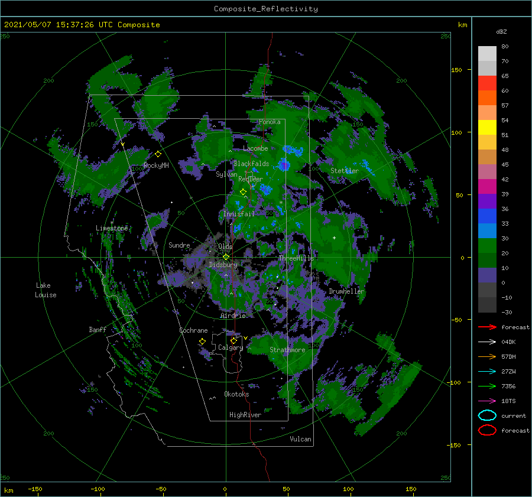
Task: Click the Stettler city label
Action: [x=345, y=171]
